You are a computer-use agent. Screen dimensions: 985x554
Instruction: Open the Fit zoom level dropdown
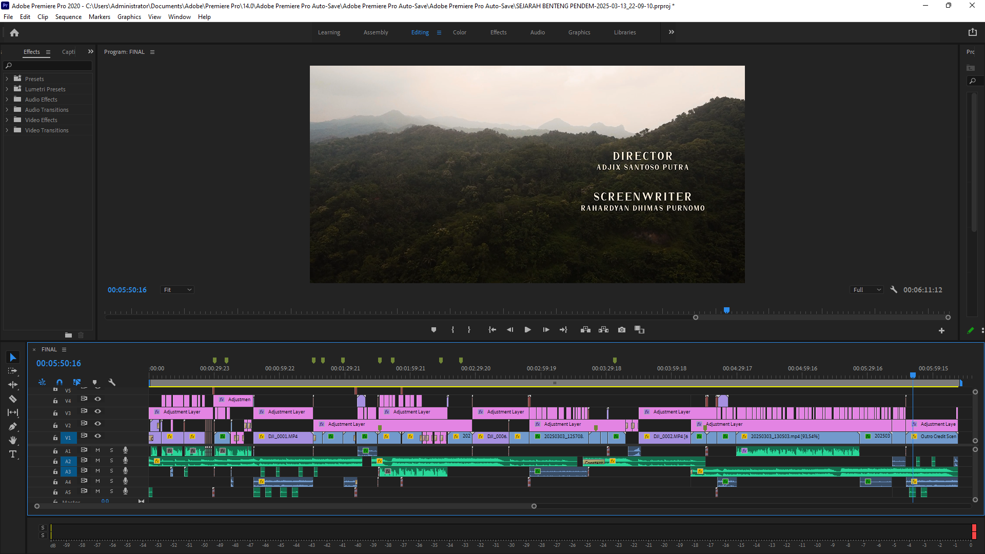click(177, 290)
